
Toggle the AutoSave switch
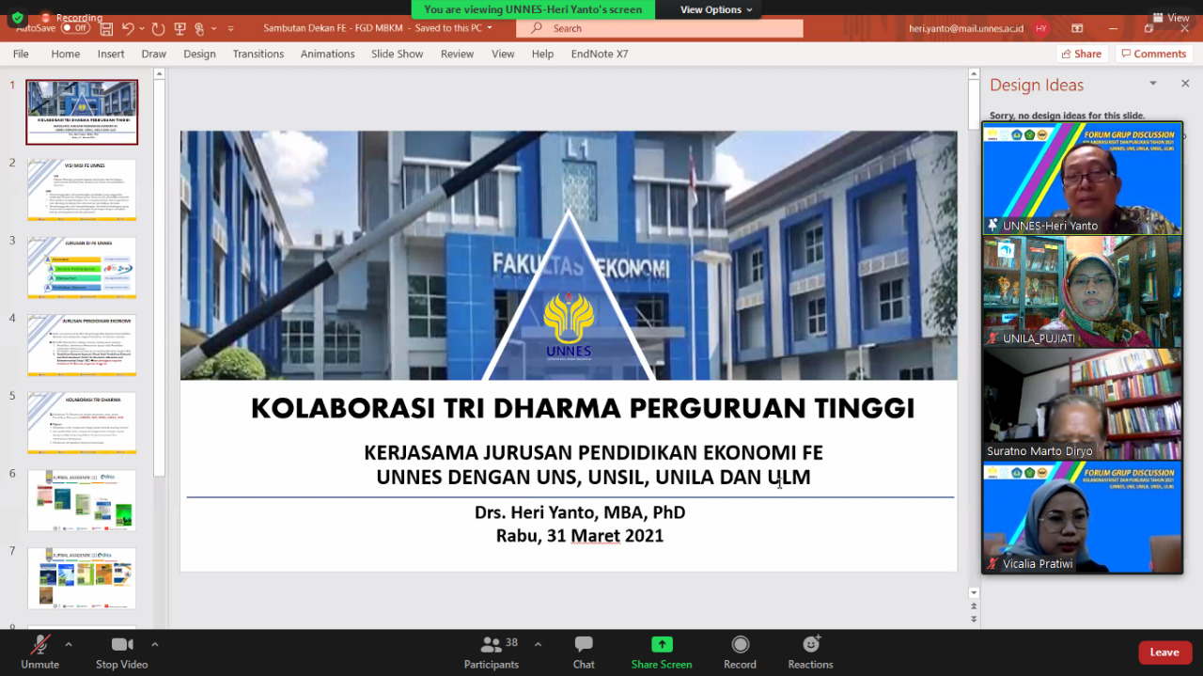tap(74, 28)
